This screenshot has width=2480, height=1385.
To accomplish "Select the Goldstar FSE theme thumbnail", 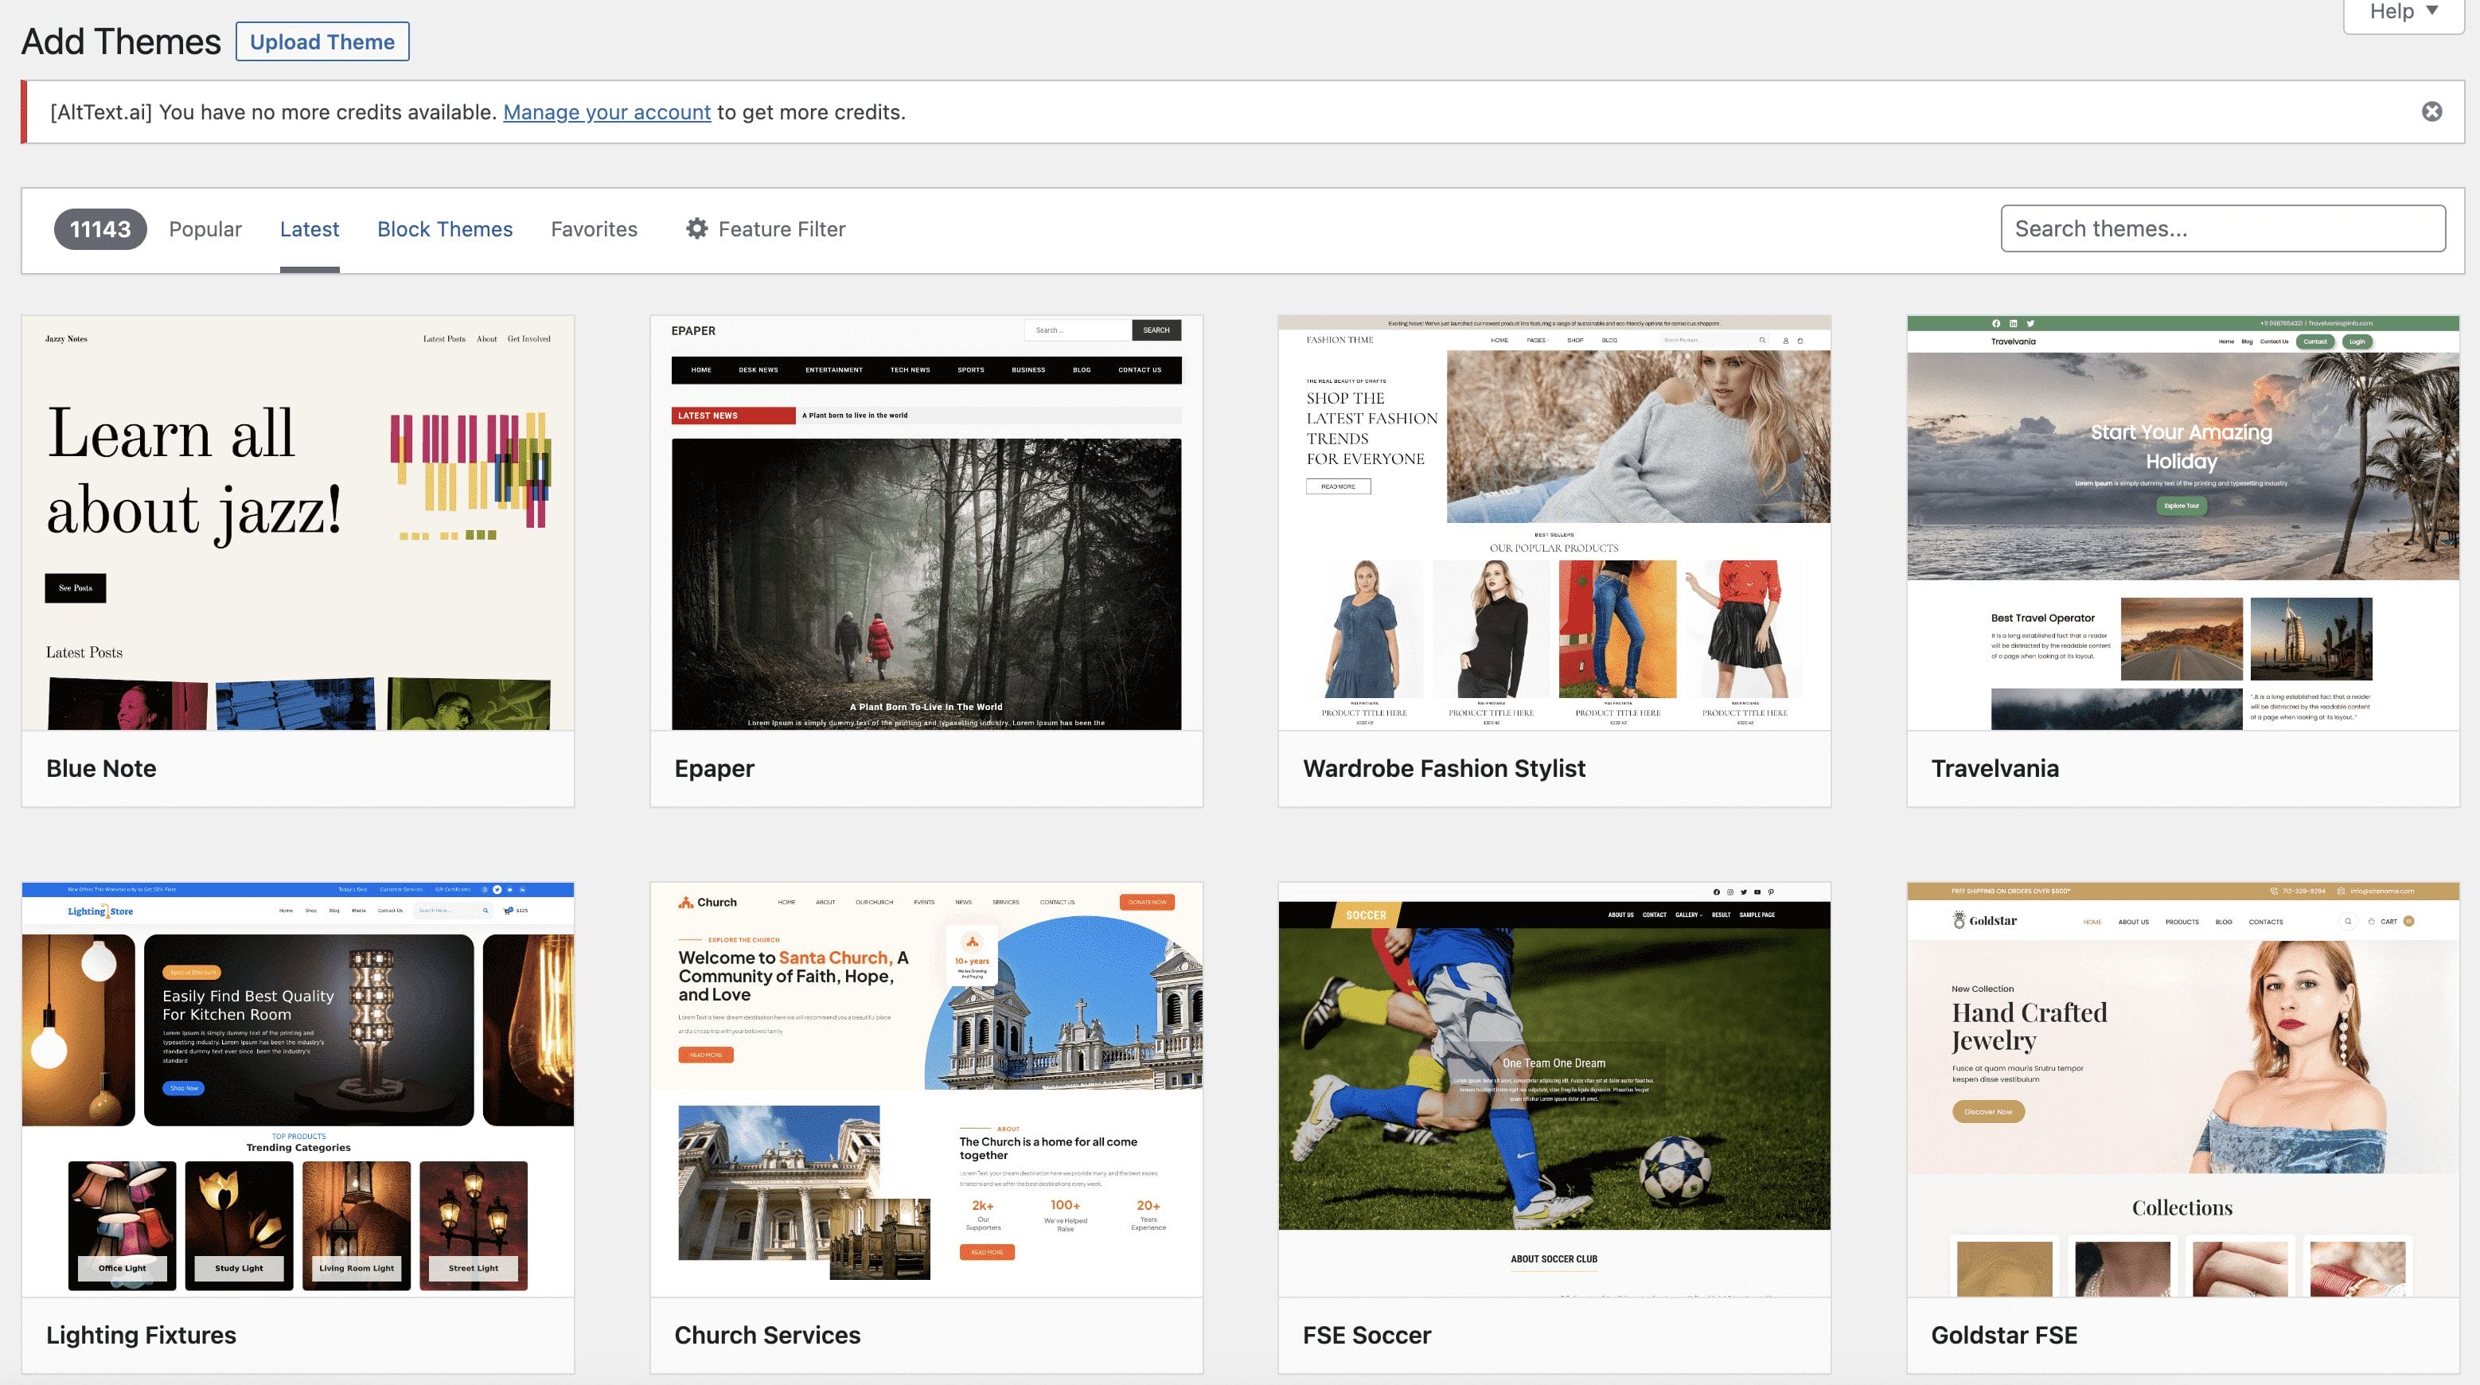I will (x=2182, y=1088).
